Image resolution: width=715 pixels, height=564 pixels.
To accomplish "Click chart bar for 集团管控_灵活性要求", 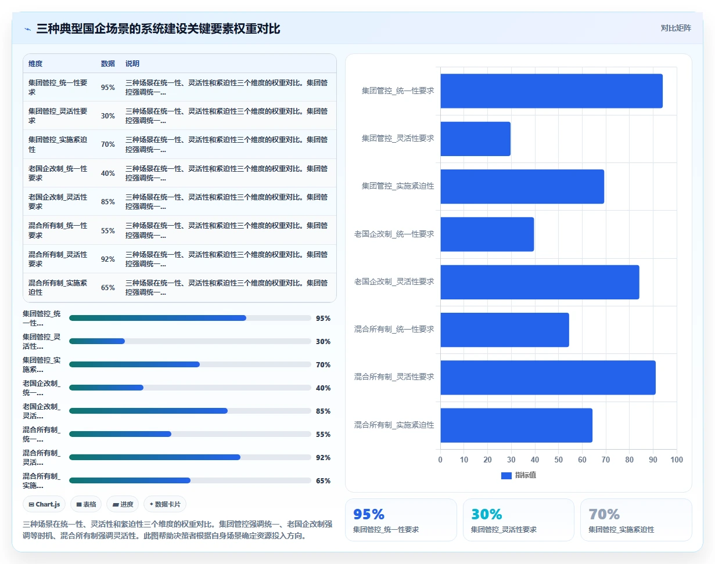I will click(x=475, y=139).
